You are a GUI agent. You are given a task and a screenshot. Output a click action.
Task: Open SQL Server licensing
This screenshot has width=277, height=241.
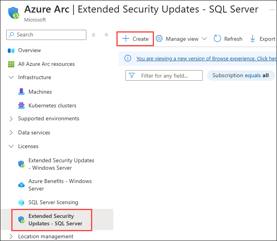pyautogui.click(x=54, y=202)
